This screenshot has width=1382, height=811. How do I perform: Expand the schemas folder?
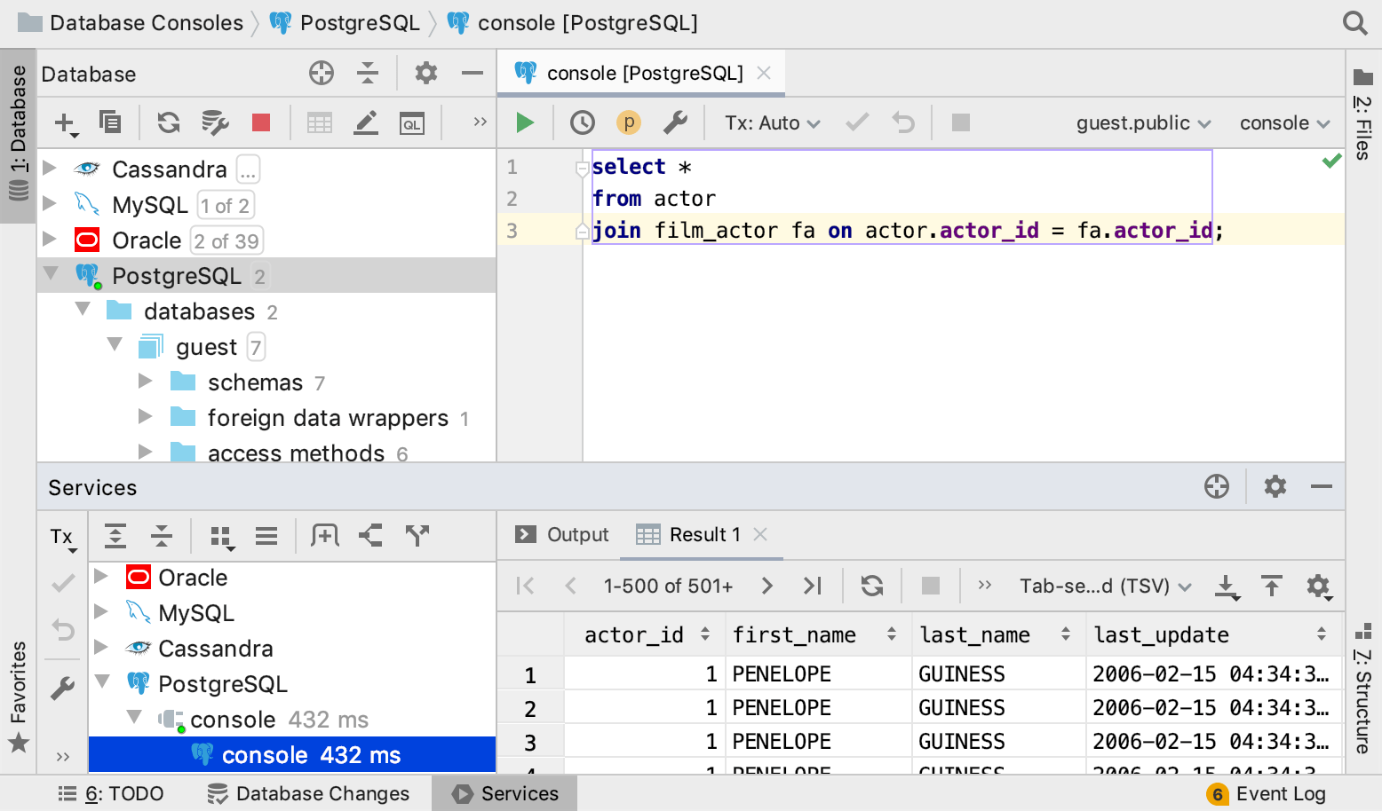[x=146, y=381]
